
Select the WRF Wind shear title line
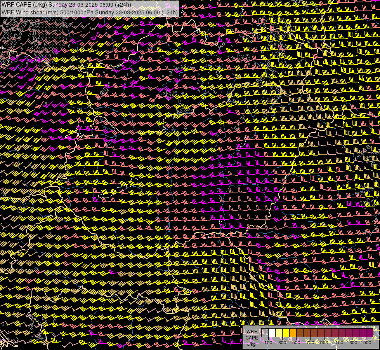pos(90,12)
